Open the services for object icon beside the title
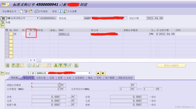 point(5,5)
